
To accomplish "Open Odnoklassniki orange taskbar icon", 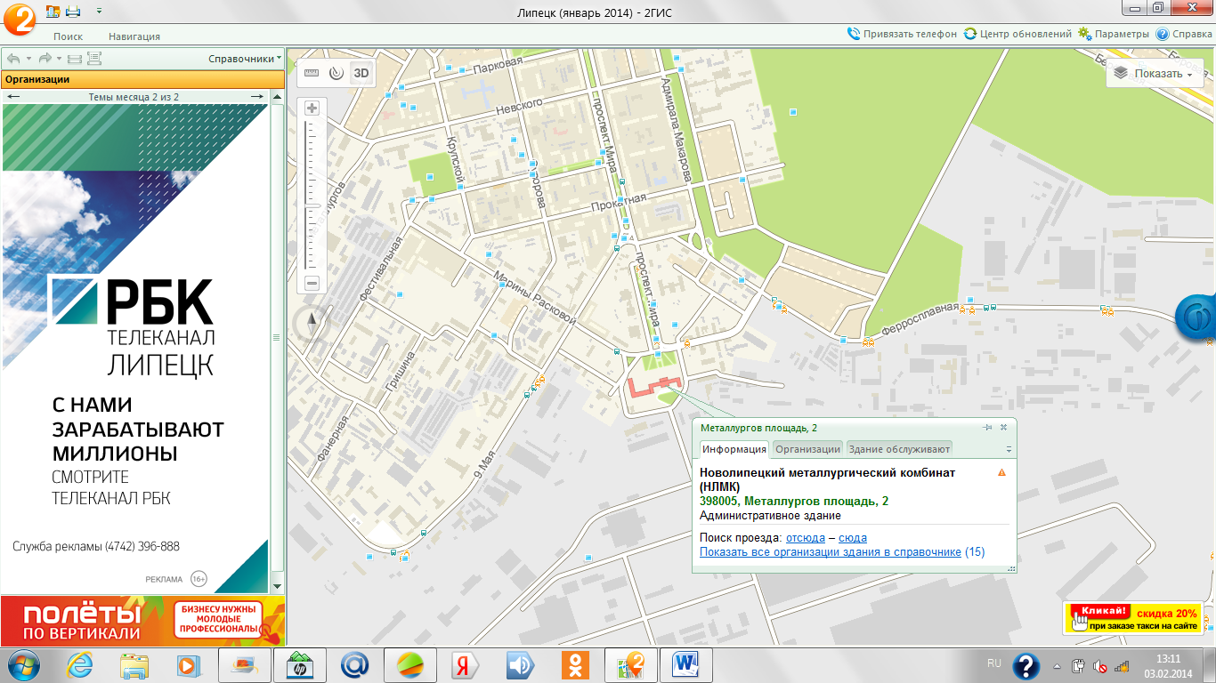I will click(x=576, y=664).
